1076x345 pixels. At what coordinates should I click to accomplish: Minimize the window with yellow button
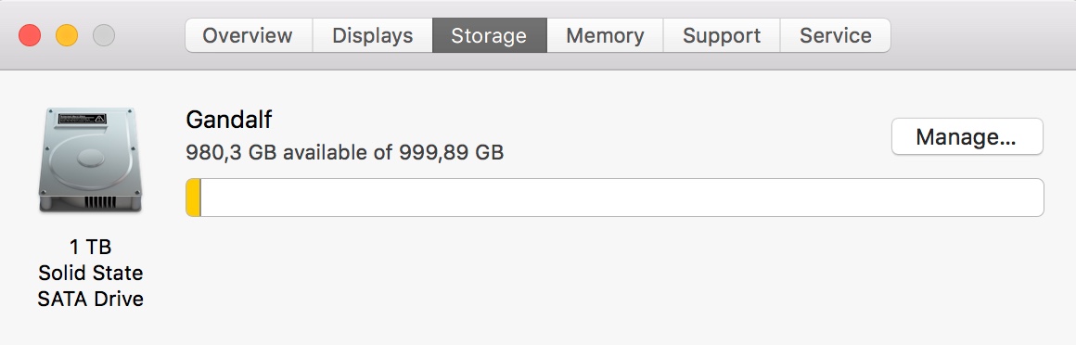pos(67,35)
